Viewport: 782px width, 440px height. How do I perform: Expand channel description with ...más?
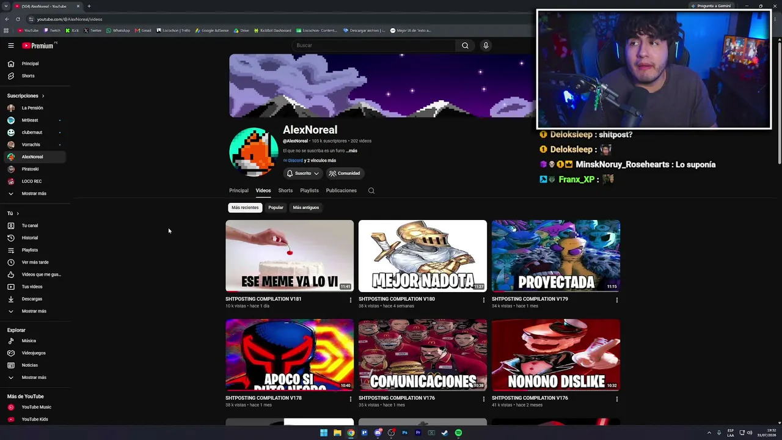coord(352,151)
